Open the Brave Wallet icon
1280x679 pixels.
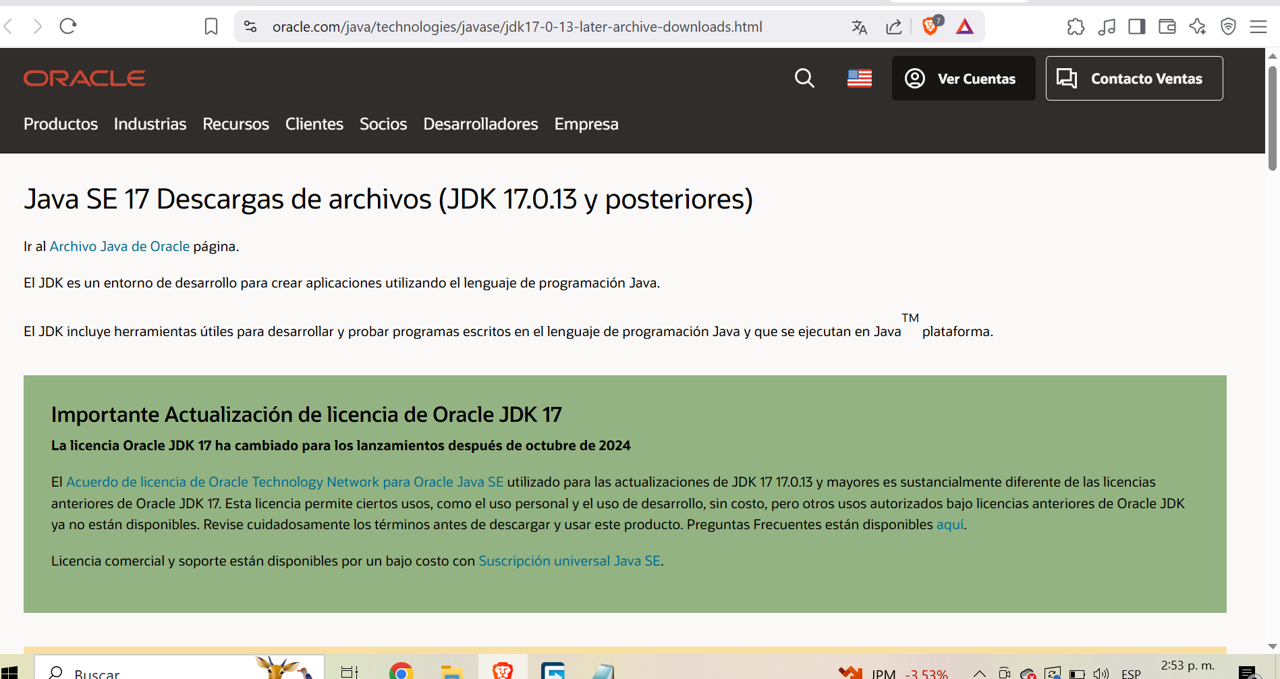pyautogui.click(x=1167, y=27)
